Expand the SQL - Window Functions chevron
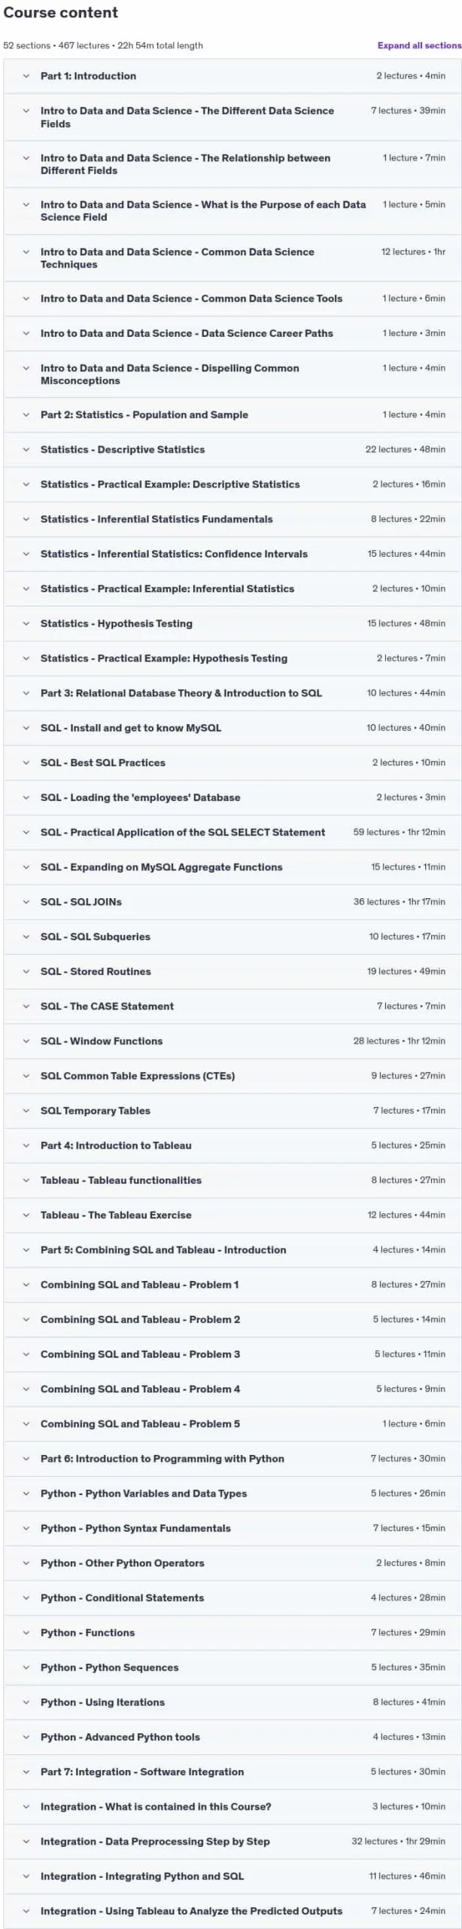The width and height of the screenshot is (462, 1929). pos(26,1041)
